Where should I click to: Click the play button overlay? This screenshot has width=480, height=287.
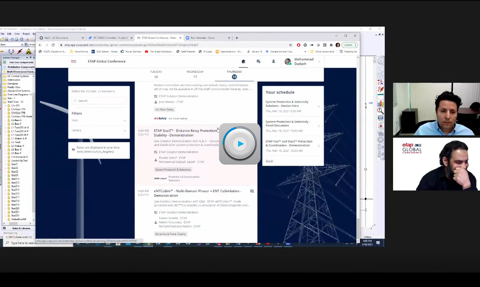pos(240,144)
